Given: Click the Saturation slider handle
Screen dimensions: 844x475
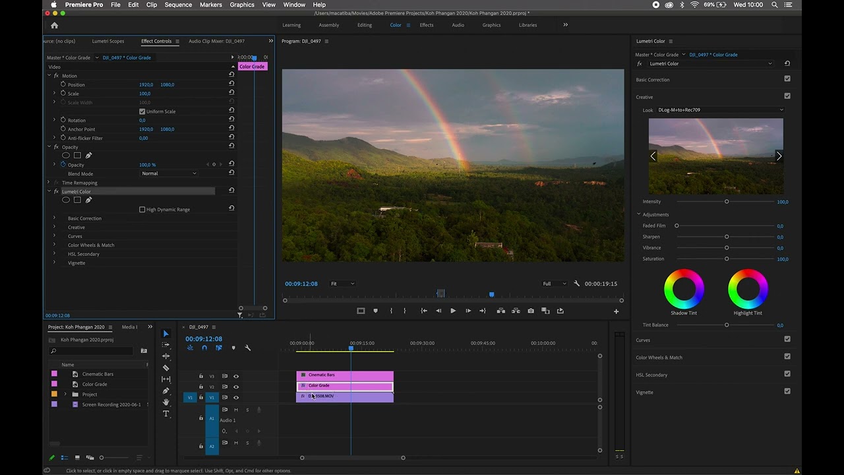Looking at the screenshot, I should click(727, 259).
